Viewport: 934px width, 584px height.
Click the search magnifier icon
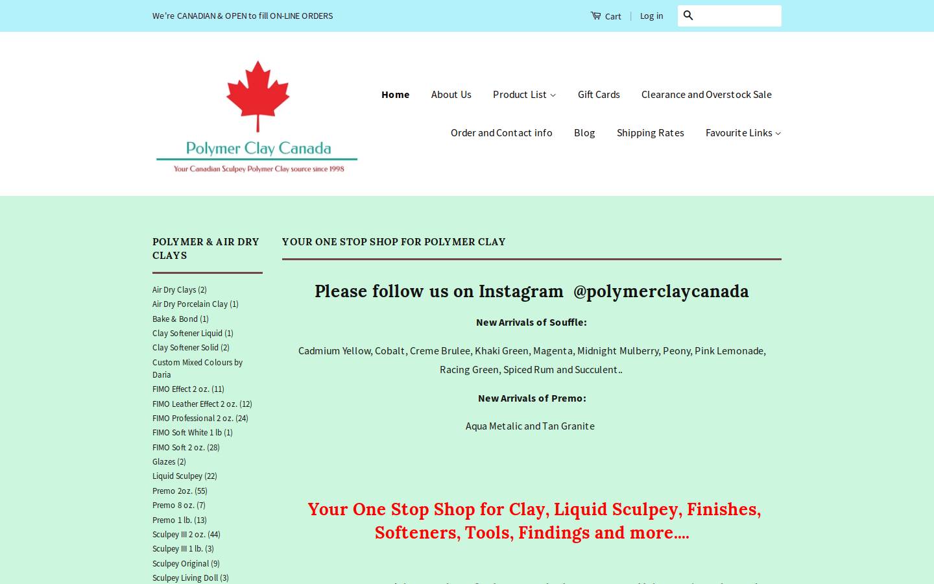pyautogui.click(x=688, y=16)
